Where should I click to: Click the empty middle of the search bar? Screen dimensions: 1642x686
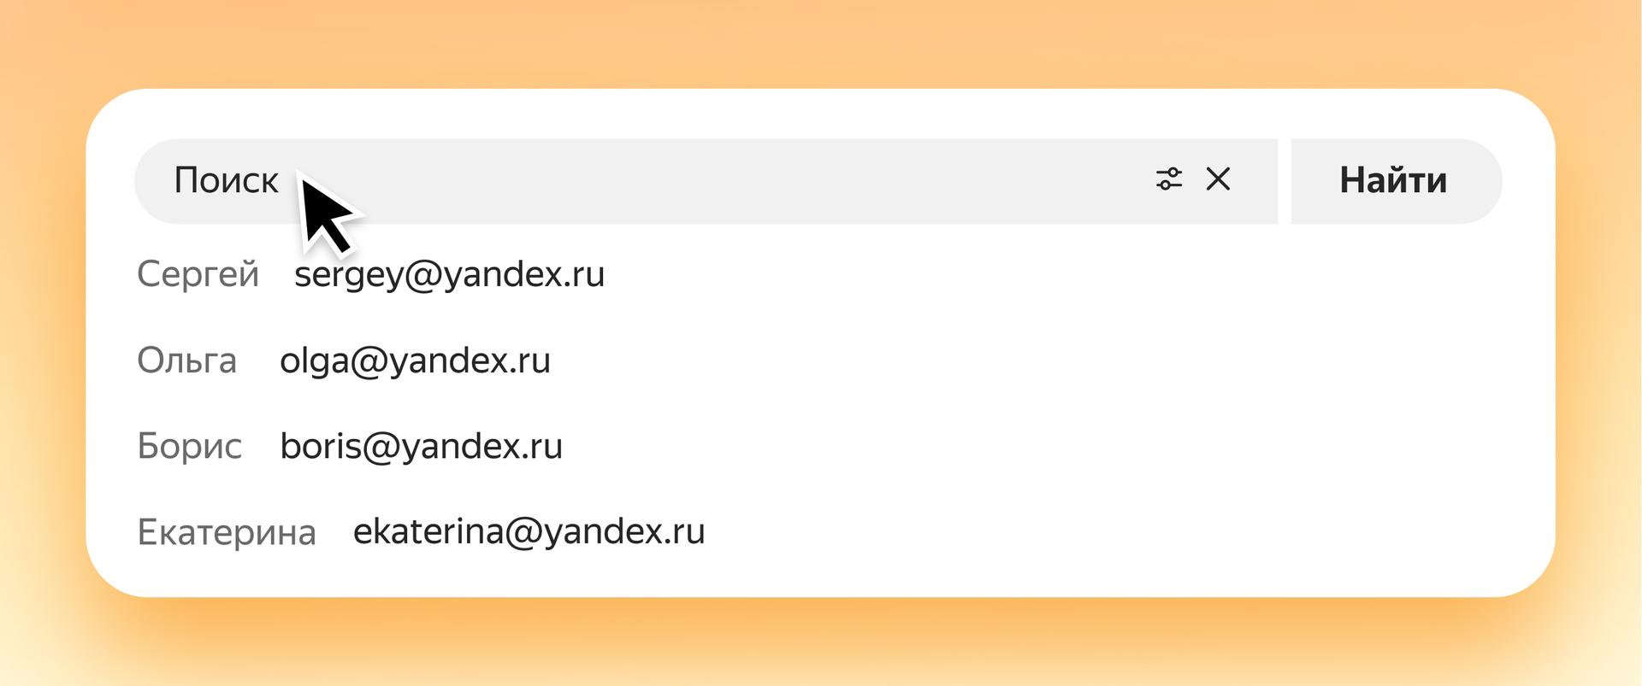point(718,181)
